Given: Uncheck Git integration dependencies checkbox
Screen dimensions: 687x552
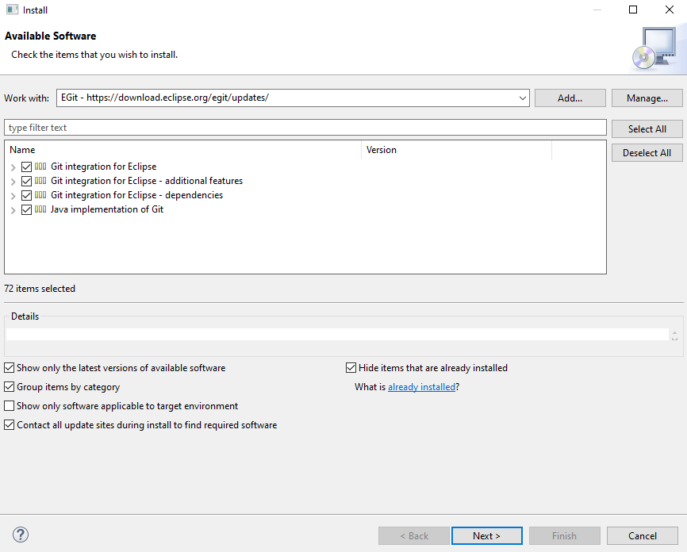Looking at the screenshot, I should click(26, 195).
